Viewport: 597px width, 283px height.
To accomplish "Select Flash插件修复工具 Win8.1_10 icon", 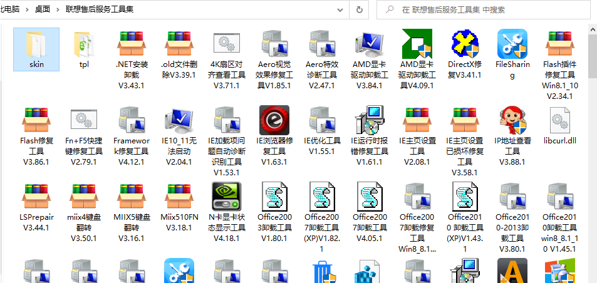I will [559, 44].
